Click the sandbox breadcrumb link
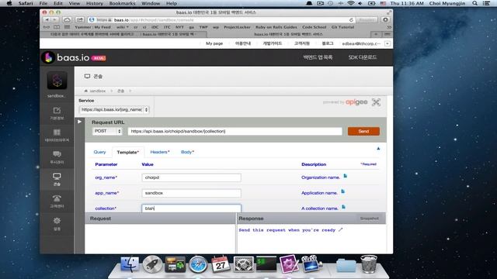Viewport: 497px width, 279px height. pos(97,91)
